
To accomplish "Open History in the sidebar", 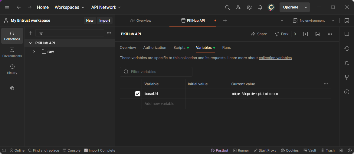I will [x=12, y=69].
